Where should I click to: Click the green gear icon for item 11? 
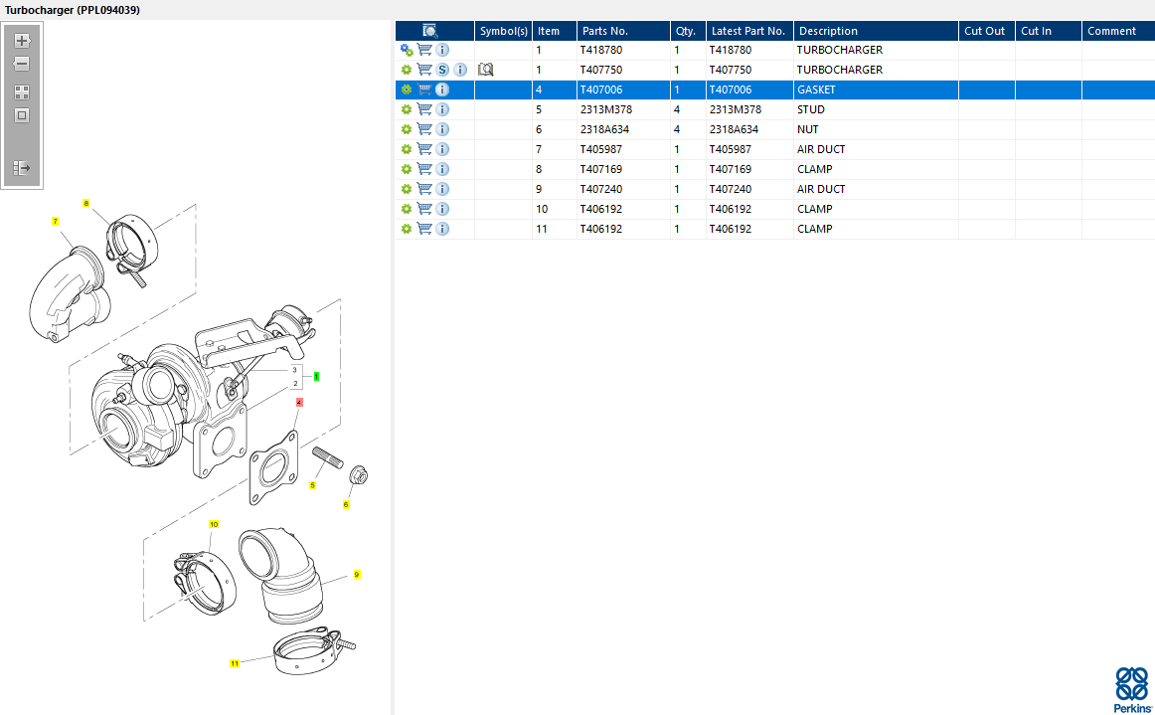406,229
